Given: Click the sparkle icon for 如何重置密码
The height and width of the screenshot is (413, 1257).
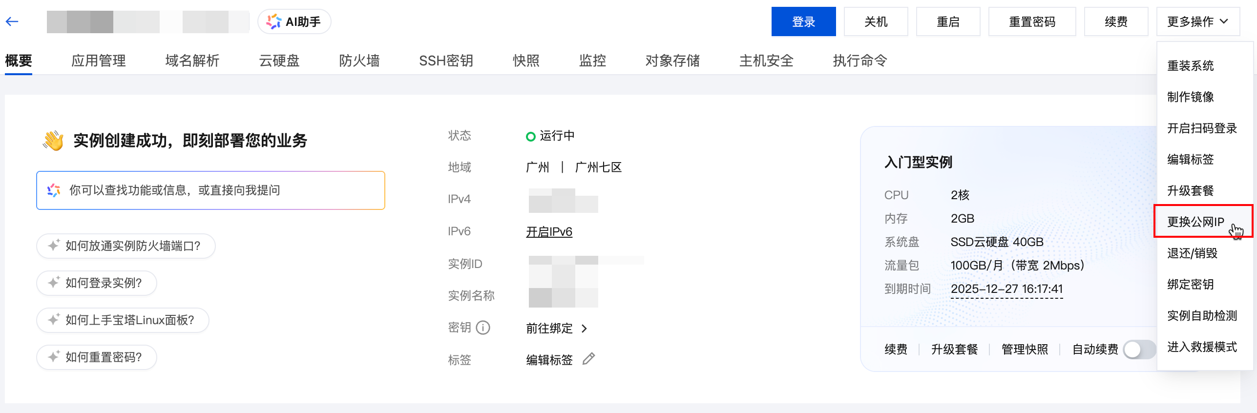Looking at the screenshot, I should click(54, 357).
